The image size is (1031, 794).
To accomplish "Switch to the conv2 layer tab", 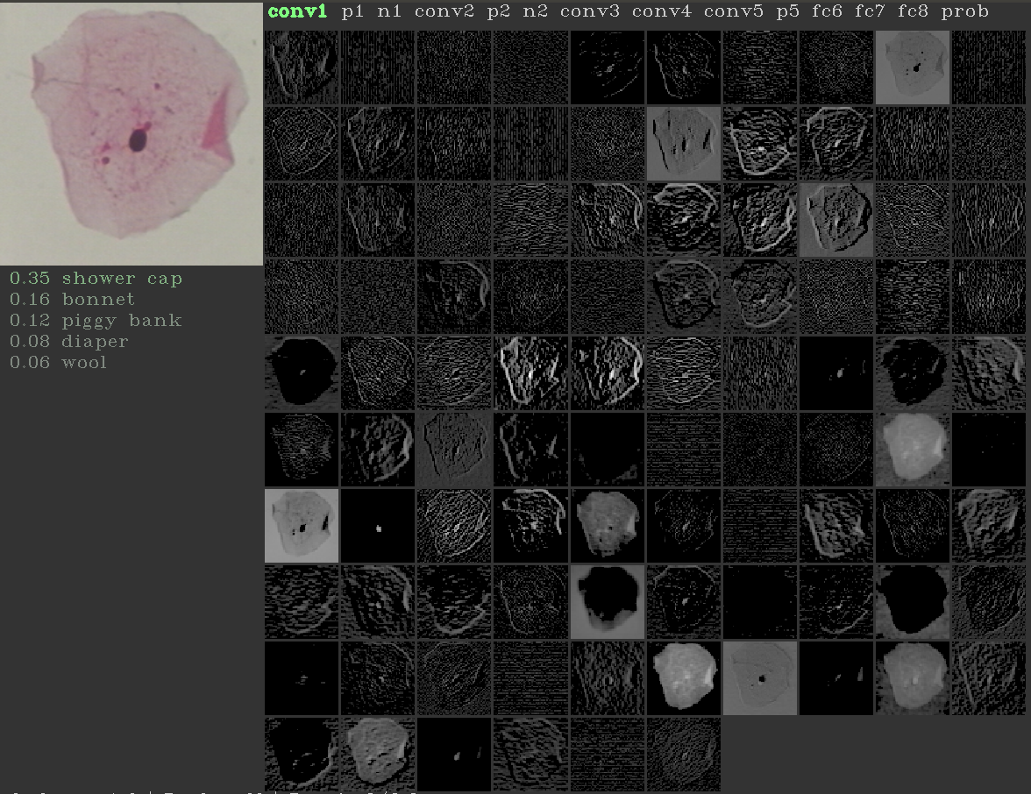I will coord(444,11).
